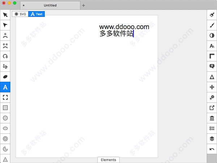Screen dimensions: 217x163
Task: Select the spiral lasso drawing tool
Action: click(x=5, y=56)
